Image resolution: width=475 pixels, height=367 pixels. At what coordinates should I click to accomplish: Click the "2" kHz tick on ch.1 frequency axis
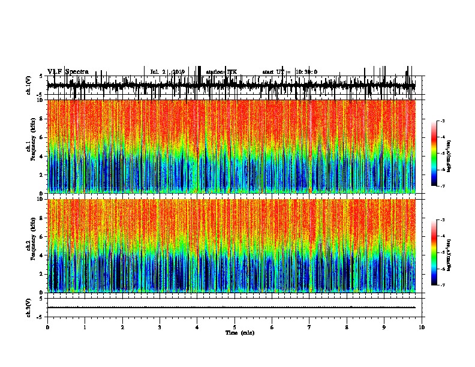(x=42, y=175)
